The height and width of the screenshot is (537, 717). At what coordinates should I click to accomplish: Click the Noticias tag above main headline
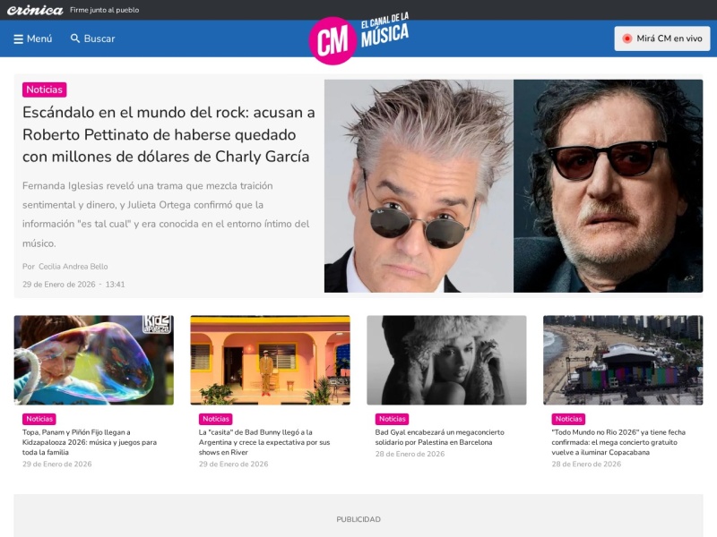tap(44, 89)
